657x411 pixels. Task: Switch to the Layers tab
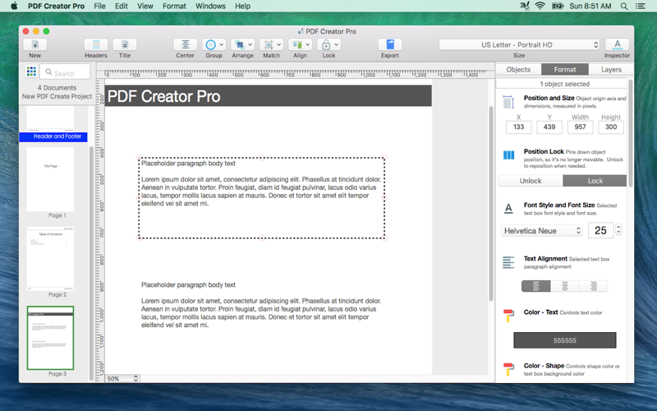click(611, 69)
